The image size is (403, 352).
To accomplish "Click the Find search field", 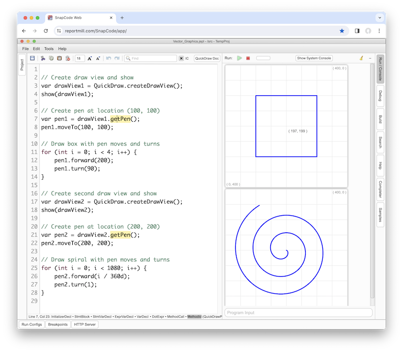I will point(151,59).
